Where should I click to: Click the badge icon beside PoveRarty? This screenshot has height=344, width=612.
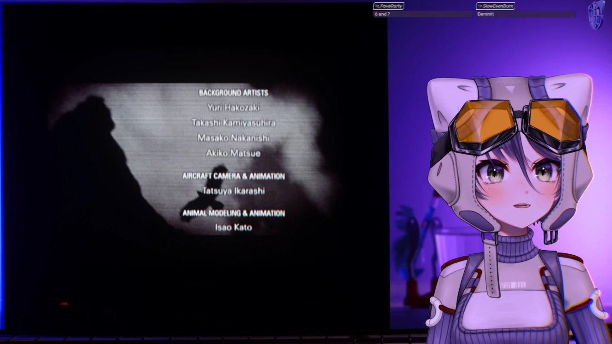pos(377,6)
